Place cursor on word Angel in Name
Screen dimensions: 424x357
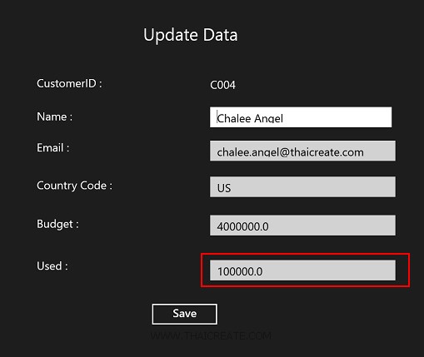[x=268, y=118]
